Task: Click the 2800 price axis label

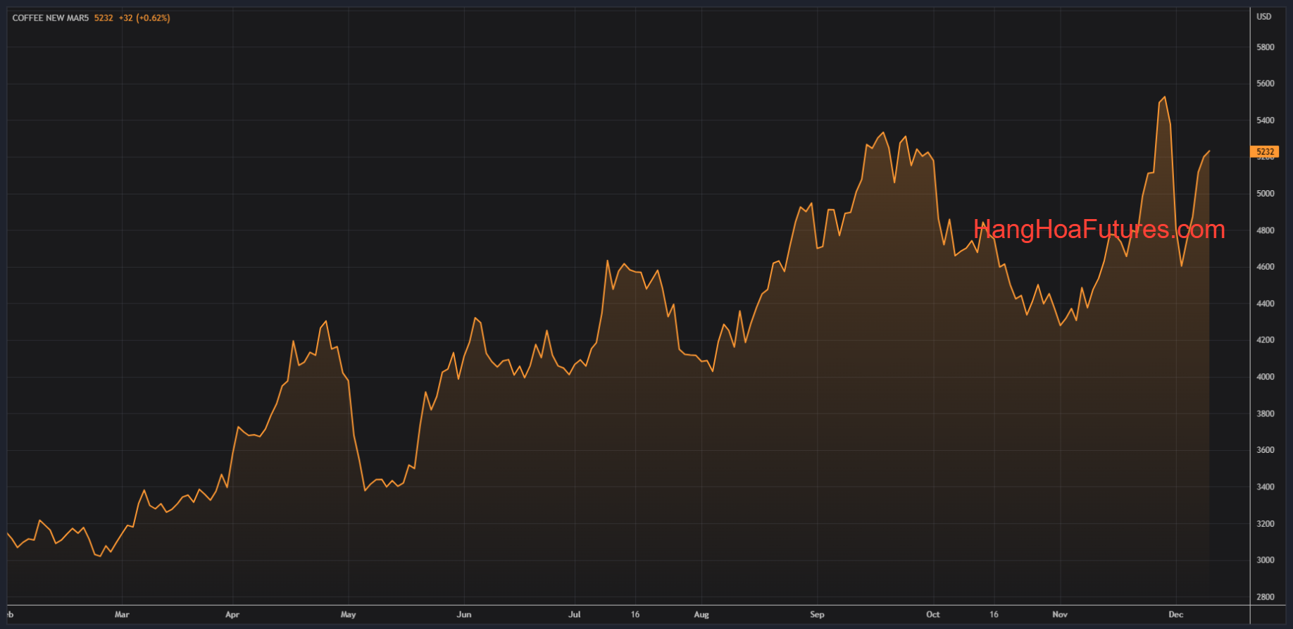Action: [1266, 597]
